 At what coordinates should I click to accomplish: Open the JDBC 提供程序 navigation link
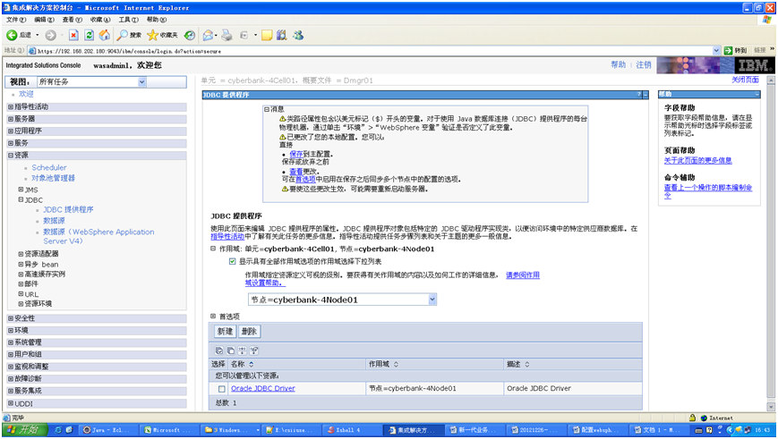coord(68,209)
